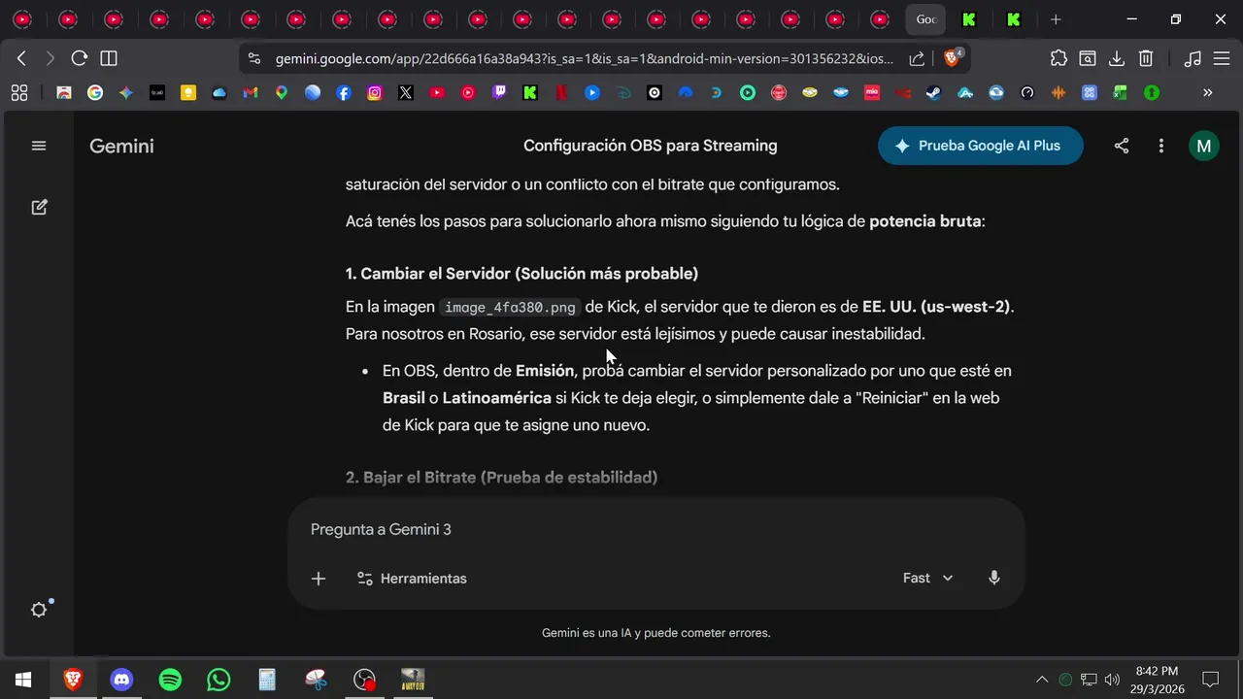
Task: Open the Gemini main menu hamburger
Action: pyautogui.click(x=39, y=146)
